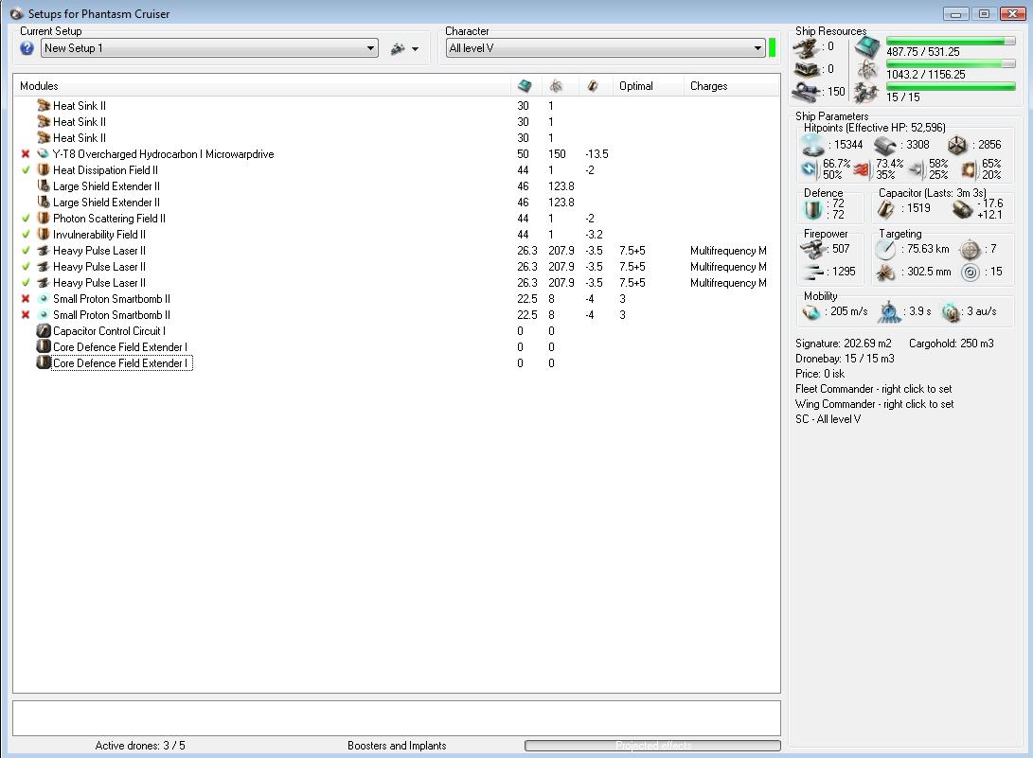Click the align time stopwatch icon
This screenshot has height=758, width=1033.
tap(889, 312)
